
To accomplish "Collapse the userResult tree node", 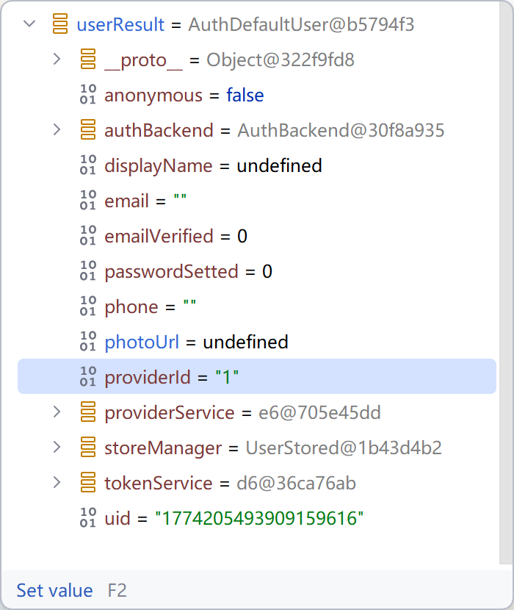I will [29, 24].
